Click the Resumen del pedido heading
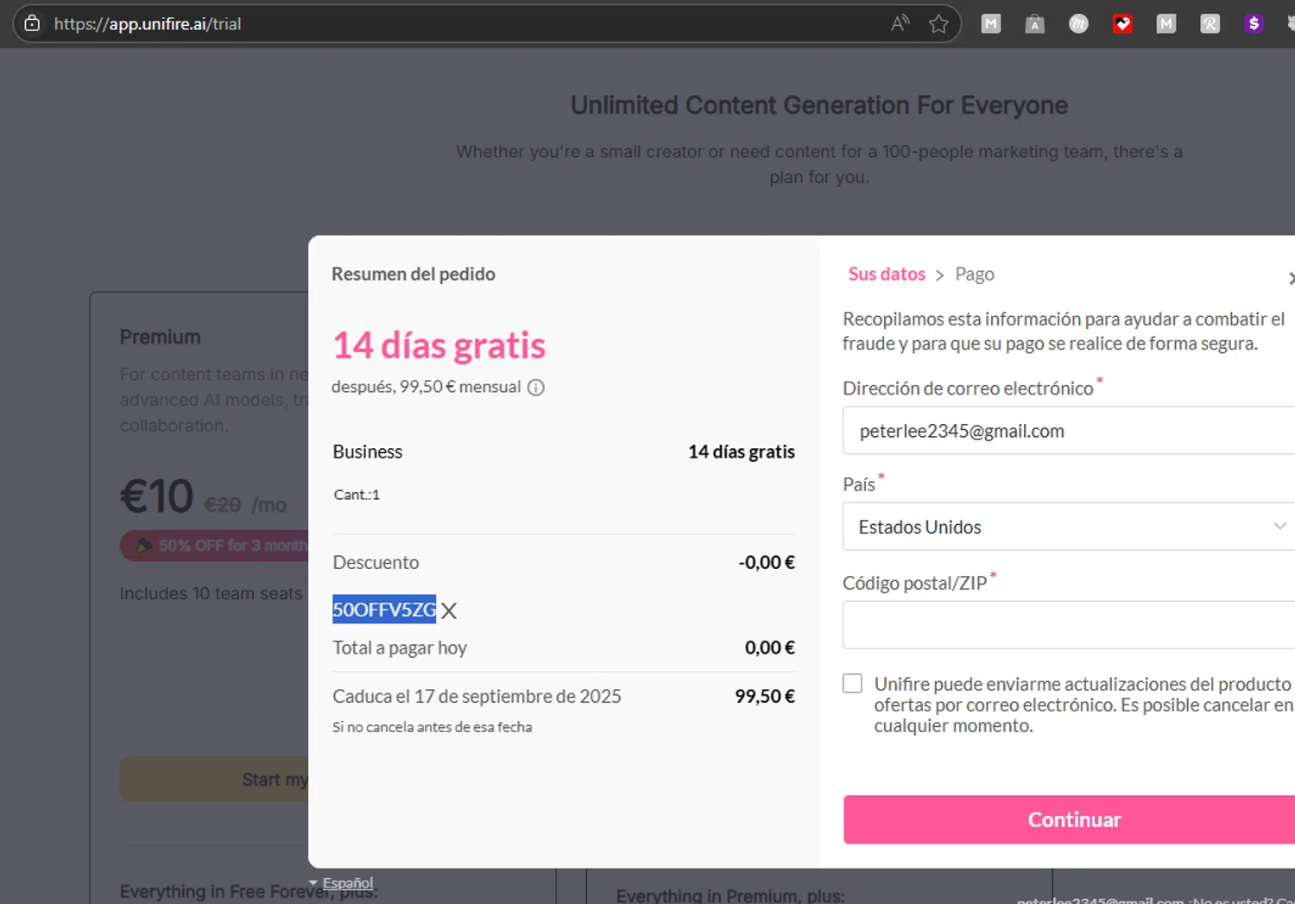 click(x=414, y=274)
